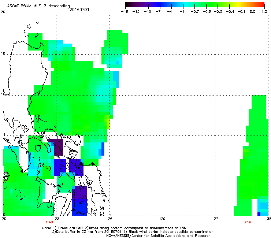
Task: Click the black-purple end of the colorbar
Action: 128,4
